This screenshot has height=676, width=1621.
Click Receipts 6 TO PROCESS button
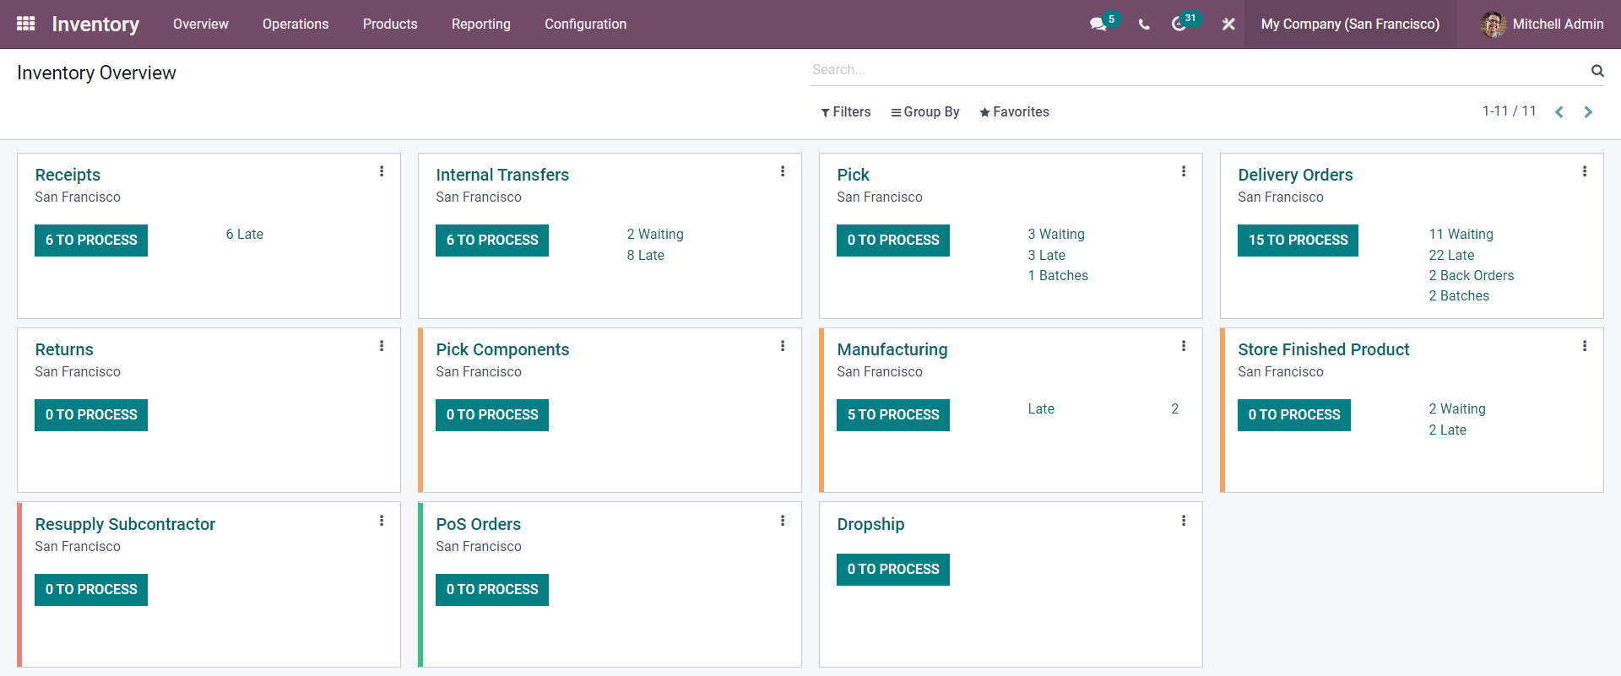click(x=91, y=241)
